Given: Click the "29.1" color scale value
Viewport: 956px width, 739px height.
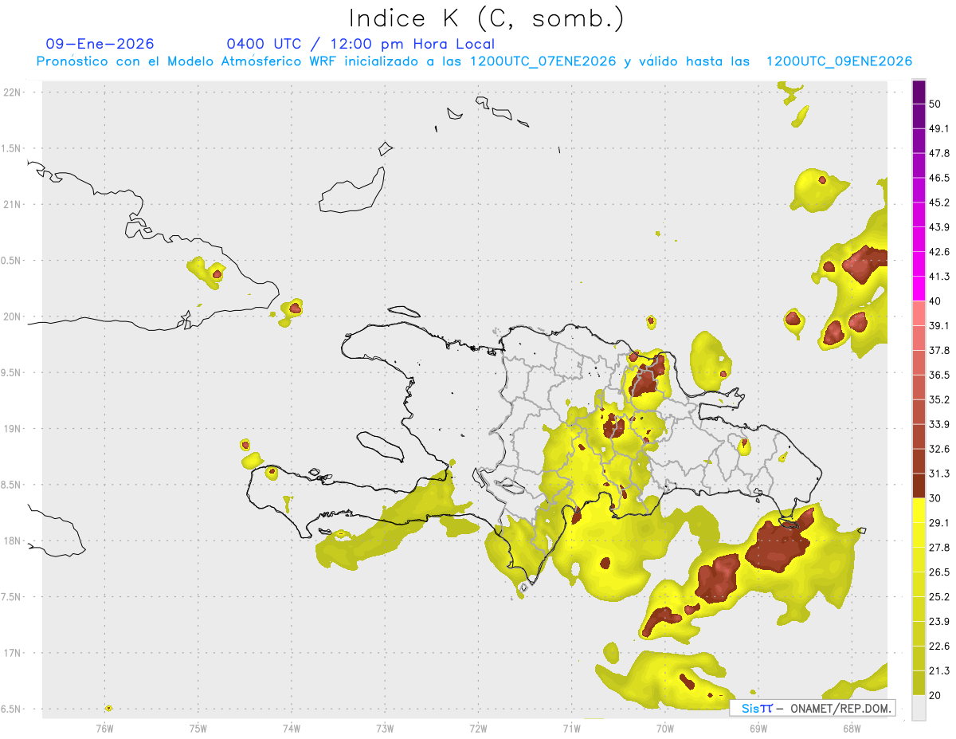Looking at the screenshot, I should (x=939, y=523).
